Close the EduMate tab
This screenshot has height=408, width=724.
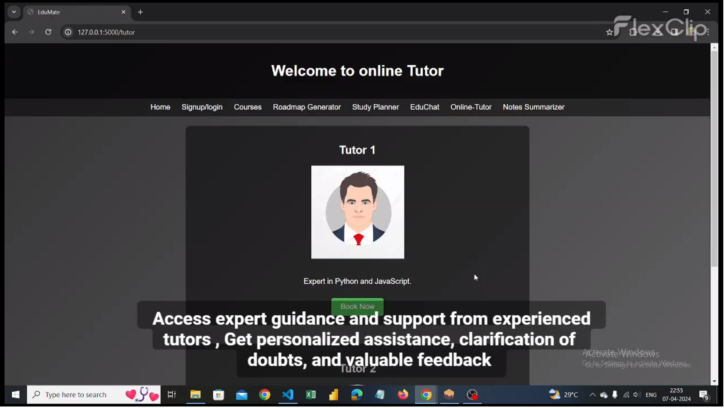pos(124,12)
